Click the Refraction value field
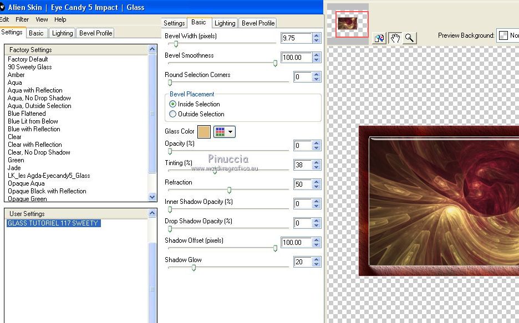 point(303,184)
